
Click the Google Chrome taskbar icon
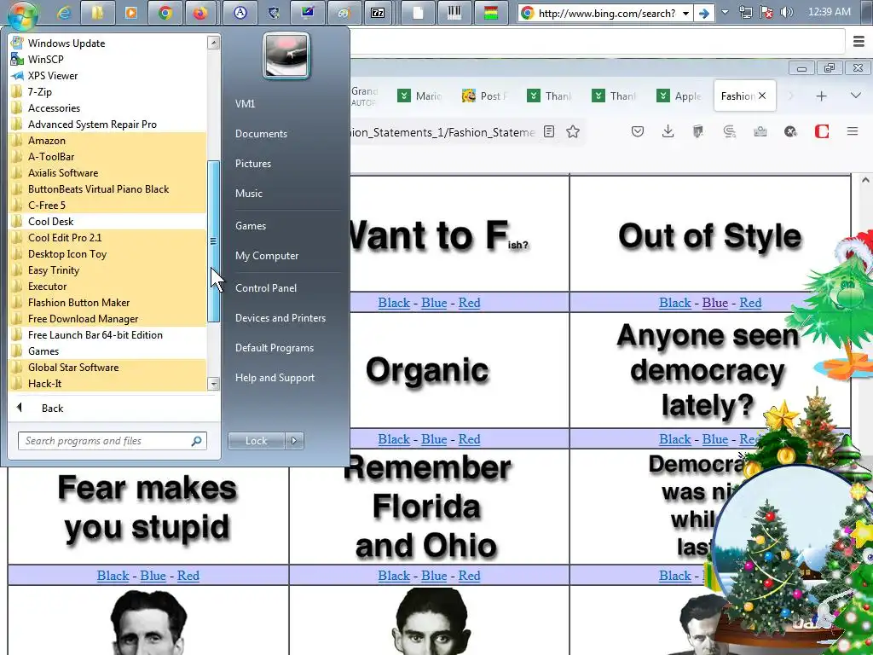pyautogui.click(x=165, y=13)
